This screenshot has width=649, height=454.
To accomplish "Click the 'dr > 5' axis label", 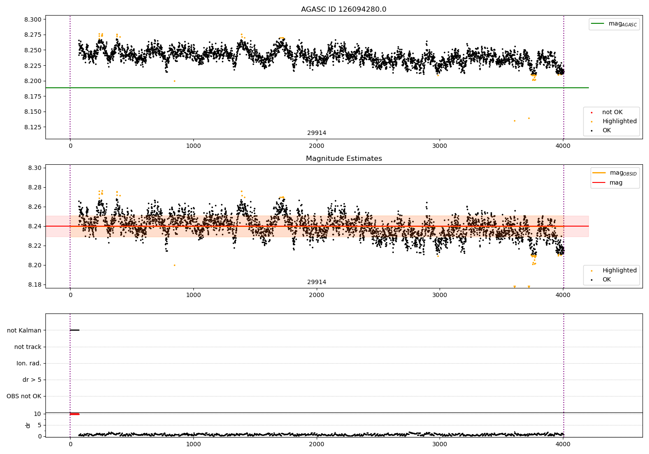I will click(32, 380).
